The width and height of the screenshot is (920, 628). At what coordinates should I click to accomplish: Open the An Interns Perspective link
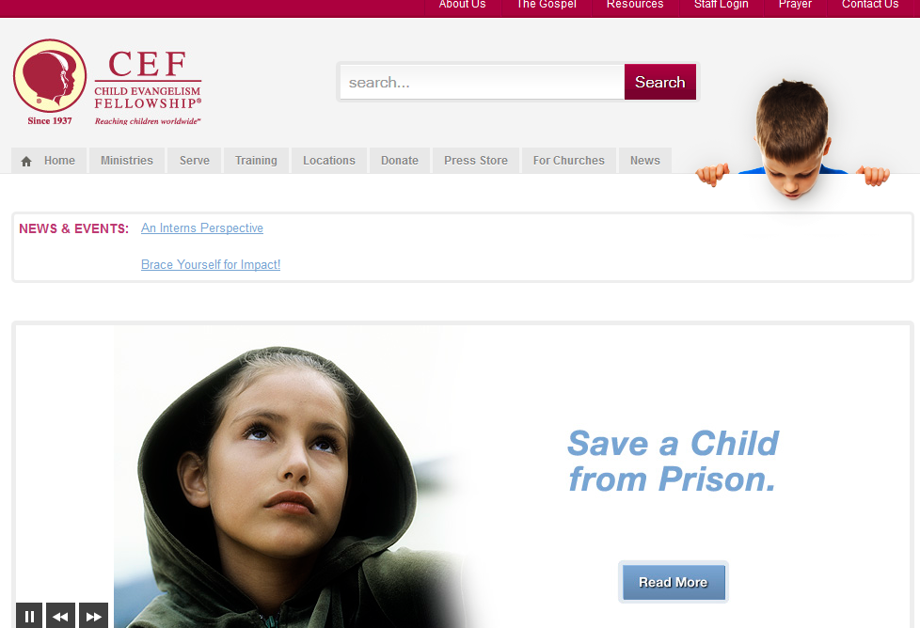point(202,228)
